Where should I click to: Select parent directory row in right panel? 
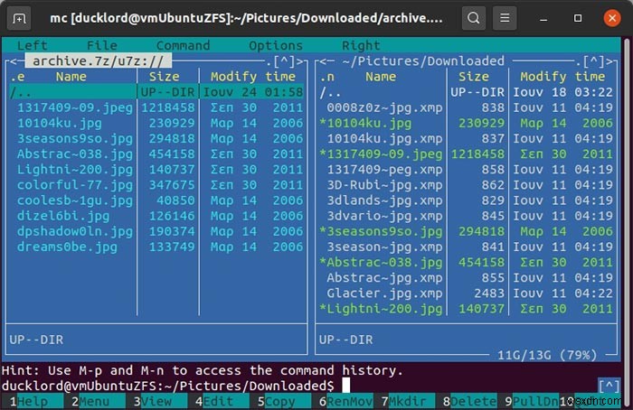coord(467,92)
